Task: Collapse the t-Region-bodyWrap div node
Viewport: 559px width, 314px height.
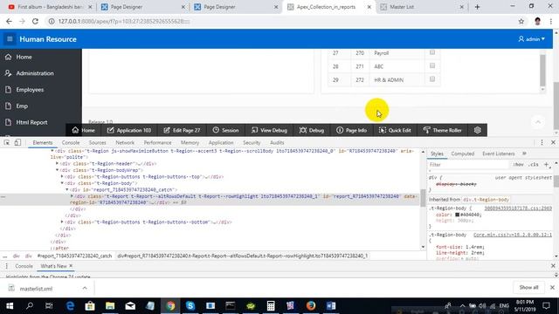Action: click(57, 170)
